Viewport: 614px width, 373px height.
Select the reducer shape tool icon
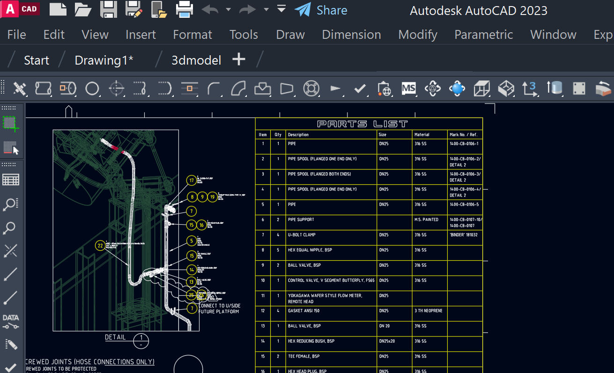287,88
